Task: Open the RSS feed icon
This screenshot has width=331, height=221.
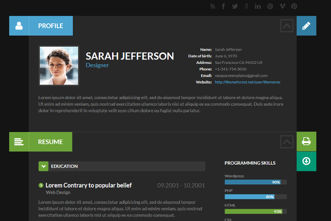Action: pyautogui.click(x=213, y=7)
